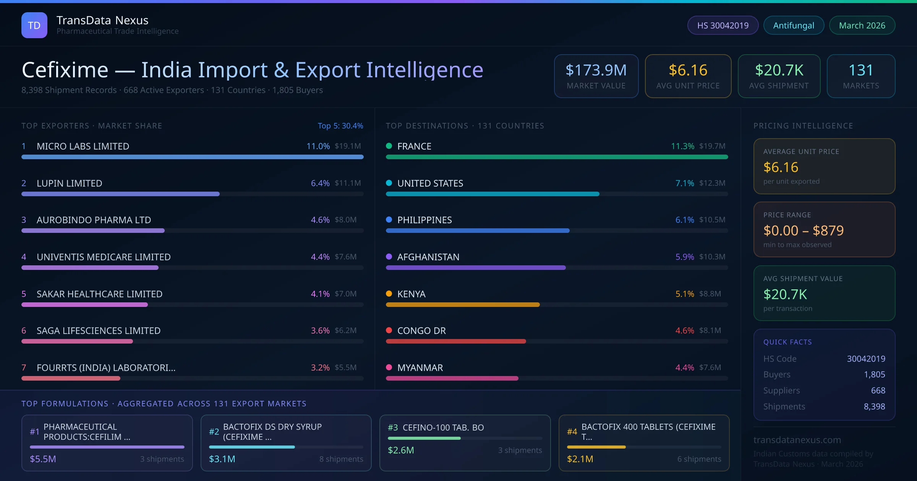Select the Antifungal tag pill
Viewport: 917px width, 481px height.
(x=793, y=25)
